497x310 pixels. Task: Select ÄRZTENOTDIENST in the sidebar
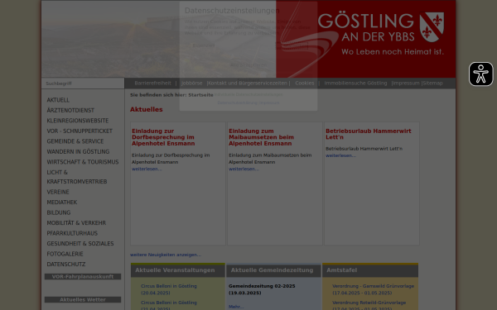tap(70, 111)
